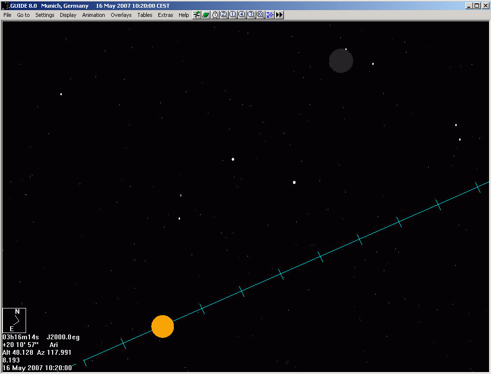The width and height of the screenshot is (491, 374).
Task: Click the dark gray Moon disc
Action: coord(341,61)
